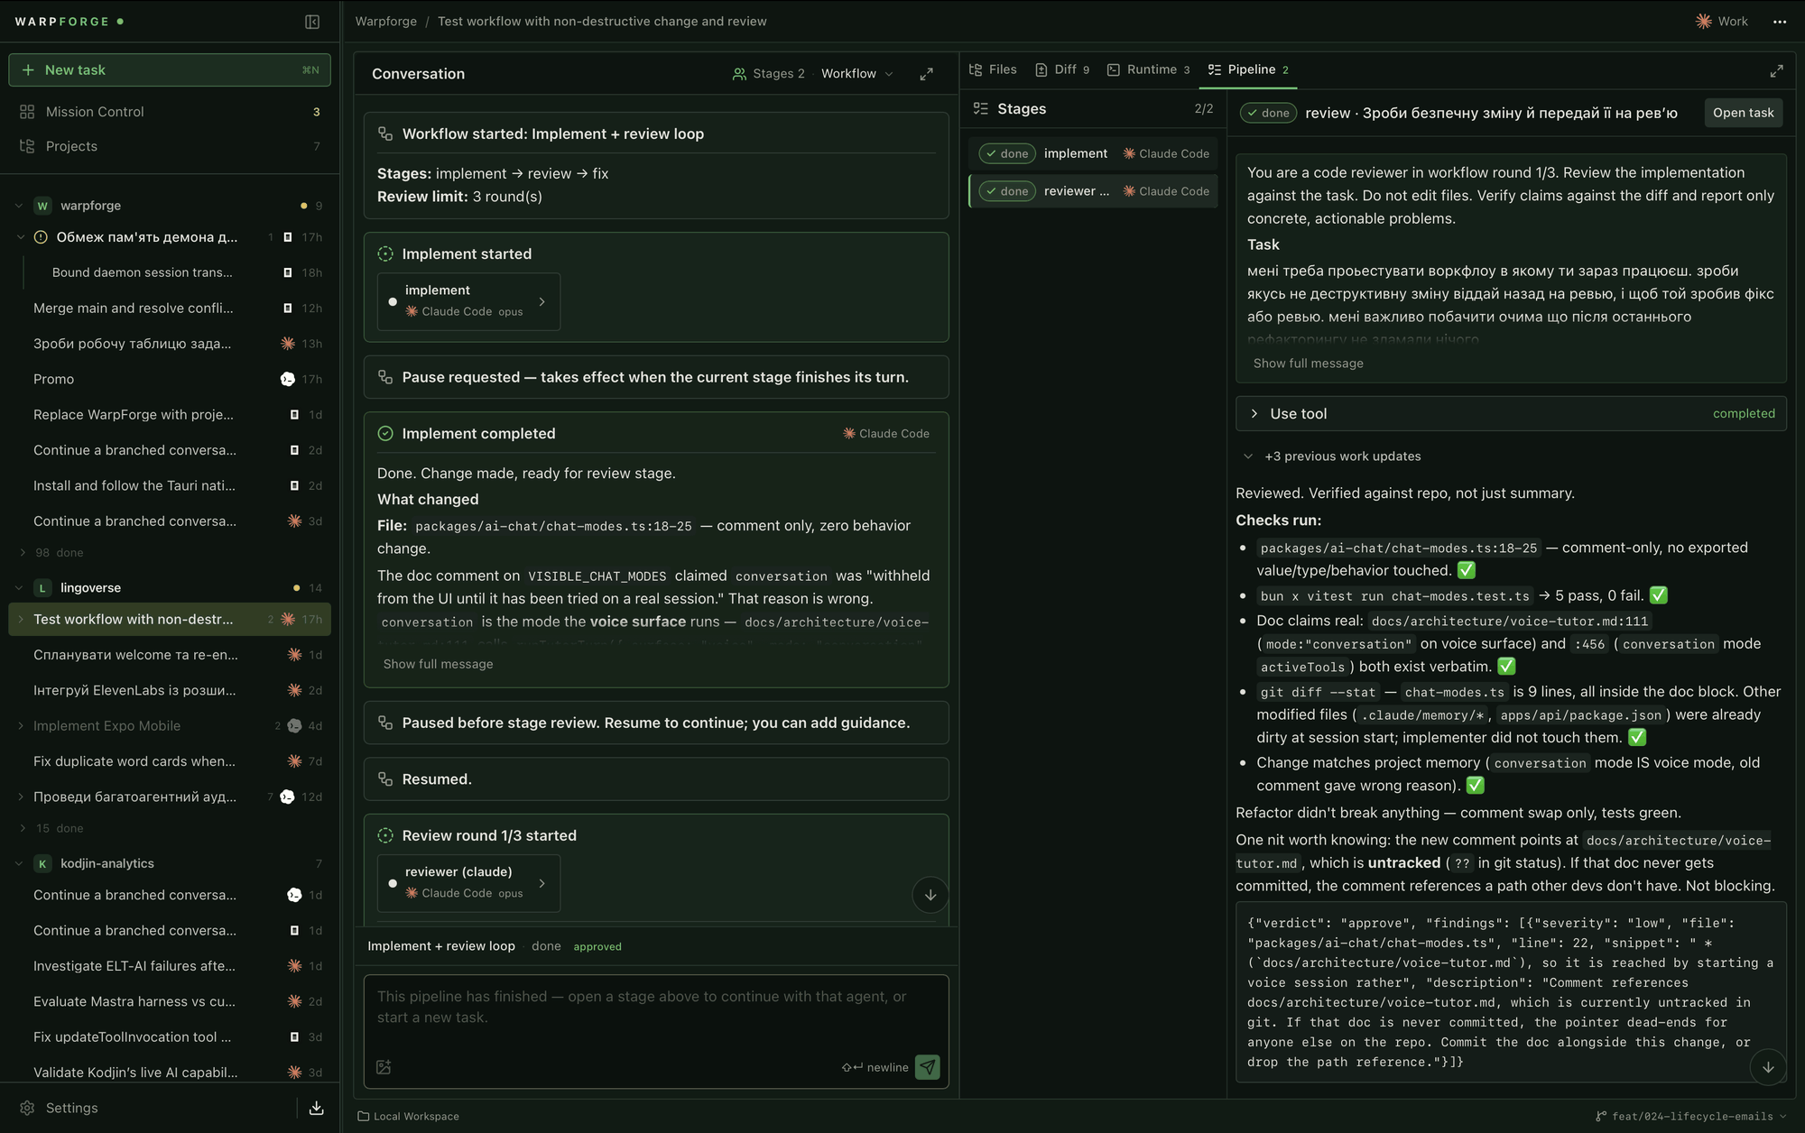Click the warpforge project W badge
1805x1133 pixels.
(42, 206)
